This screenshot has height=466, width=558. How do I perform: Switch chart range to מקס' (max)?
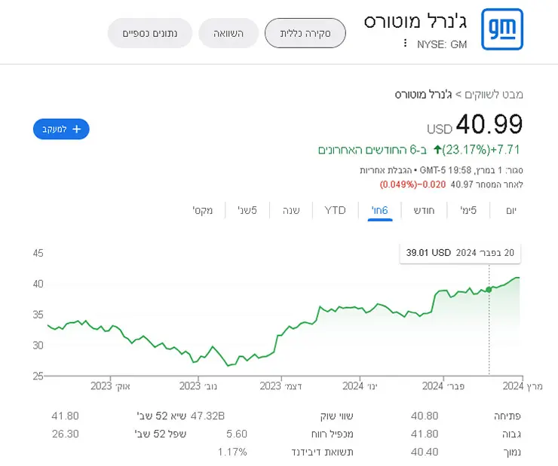pos(203,210)
